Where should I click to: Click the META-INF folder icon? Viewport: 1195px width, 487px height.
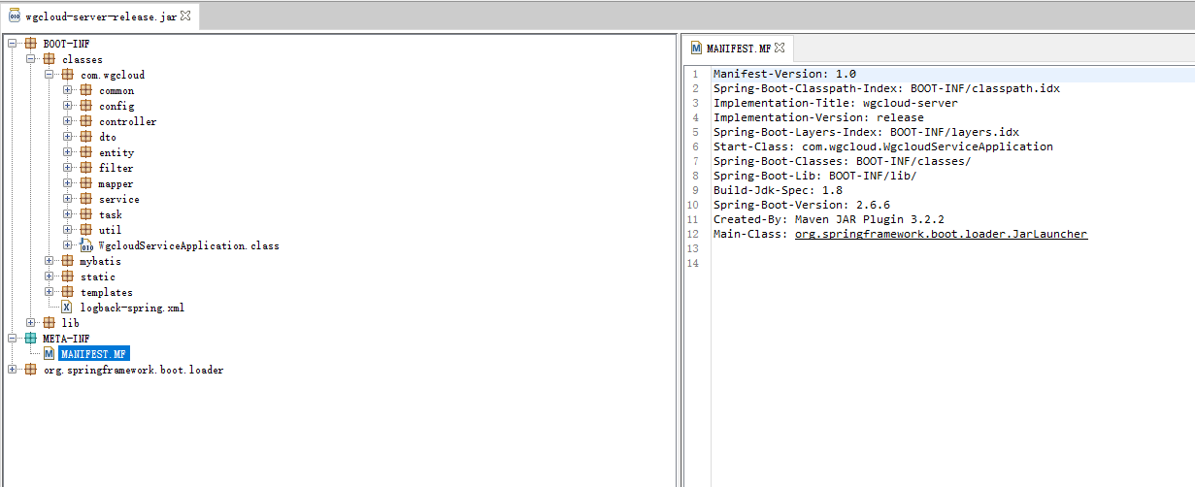click(x=31, y=339)
